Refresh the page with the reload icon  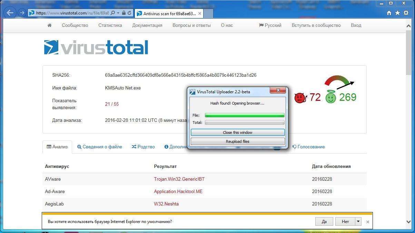point(130,13)
